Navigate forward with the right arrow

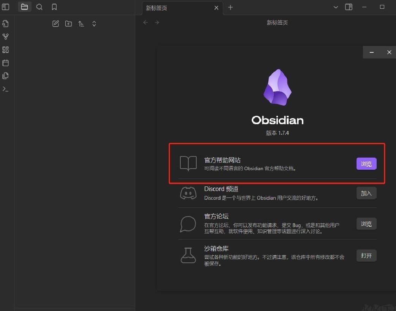tap(157, 22)
